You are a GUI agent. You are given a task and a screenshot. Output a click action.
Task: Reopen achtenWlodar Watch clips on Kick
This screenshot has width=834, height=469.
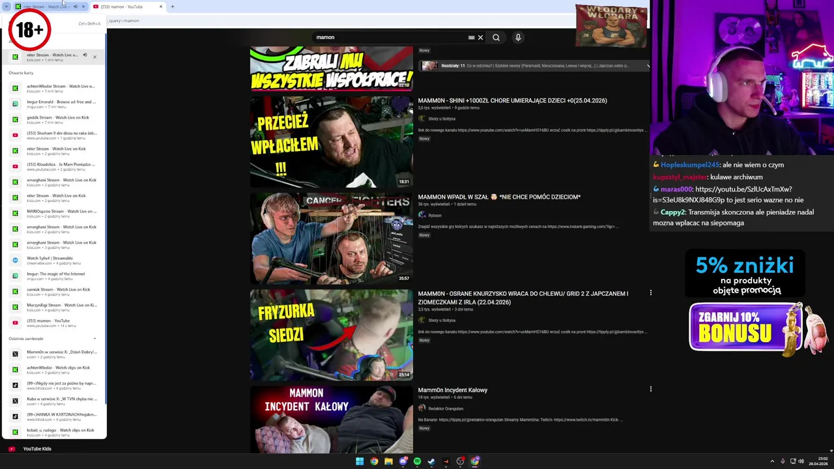55,369
